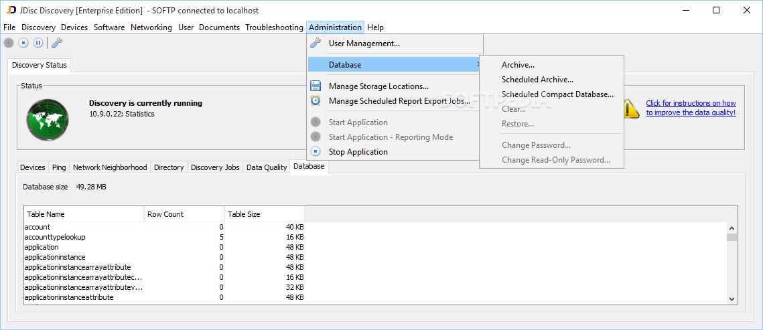
Task: Select Manage Storage Locations...
Action: [395, 86]
